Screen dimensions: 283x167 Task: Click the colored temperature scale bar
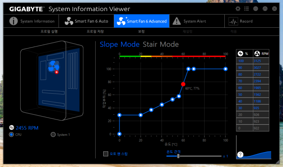click(173, 56)
